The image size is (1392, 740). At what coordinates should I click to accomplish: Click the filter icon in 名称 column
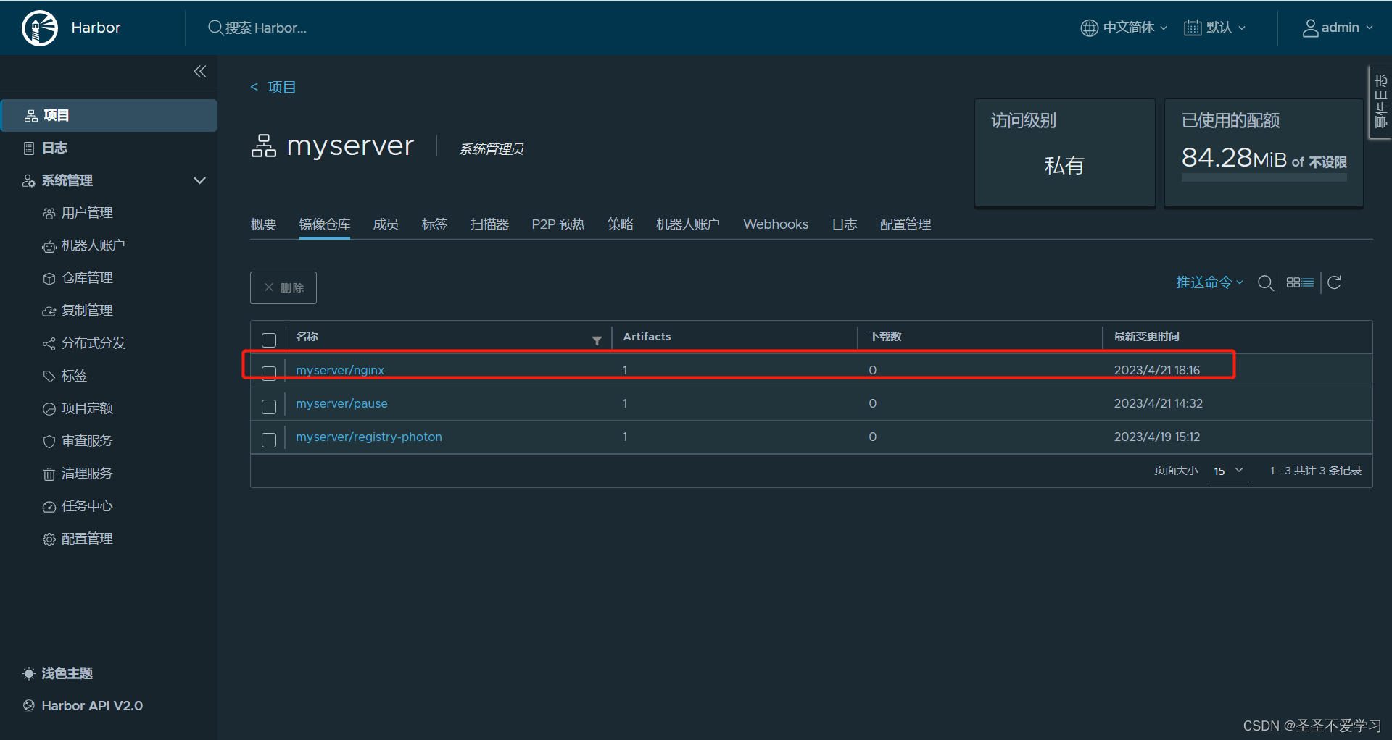point(597,340)
